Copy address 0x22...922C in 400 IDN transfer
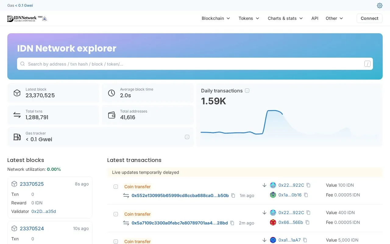This screenshot has height=244, width=390. pos(308,213)
